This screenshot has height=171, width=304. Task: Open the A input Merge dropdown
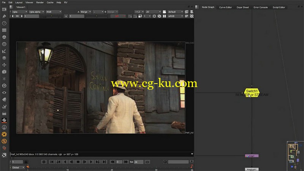click(x=85, y=12)
